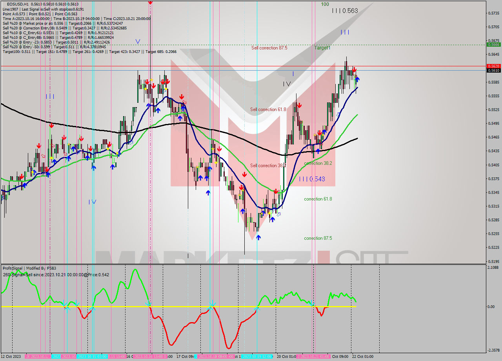
Task: Select the cyan 2023.10.18 08:00 timeline marker
Action: tap(215, 357)
